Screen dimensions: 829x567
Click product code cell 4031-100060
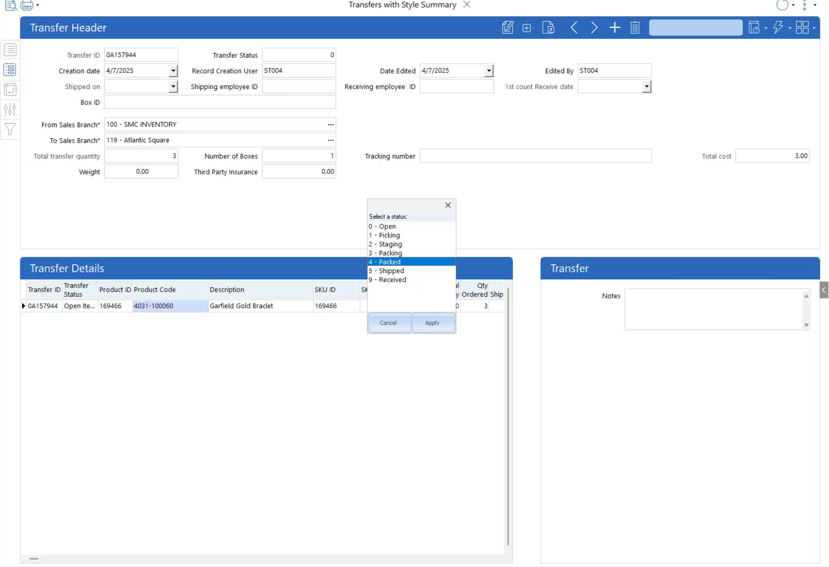(x=170, y=306)
